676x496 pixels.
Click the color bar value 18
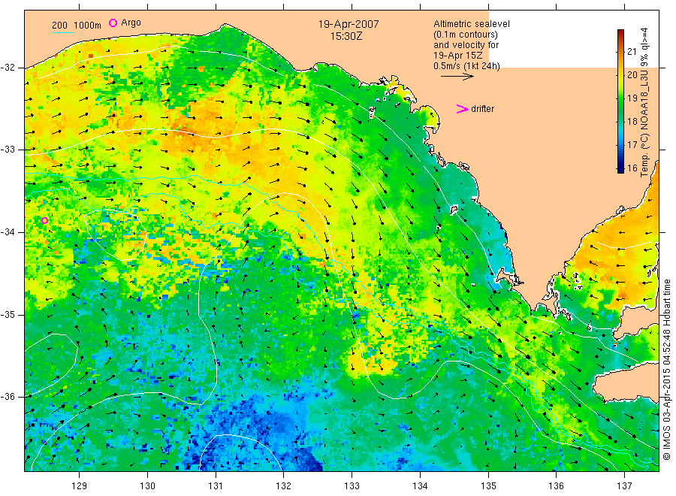[x=632, y=122]
